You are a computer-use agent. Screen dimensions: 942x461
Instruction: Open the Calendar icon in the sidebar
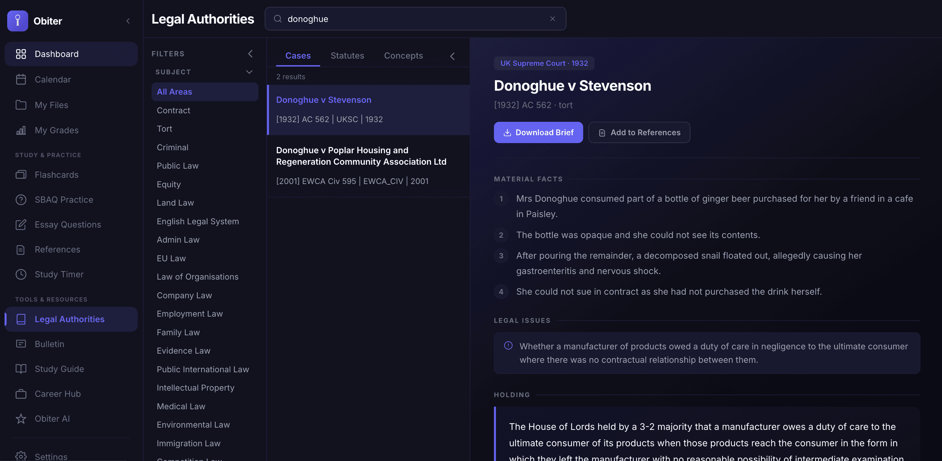click(x=21, y=80)
